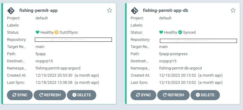Image resolution: width=243 pixels, height=110 pixels.
Task: Open the fishing-permit-app-db title
Action: pyautogui.click(x=166, y=10)
